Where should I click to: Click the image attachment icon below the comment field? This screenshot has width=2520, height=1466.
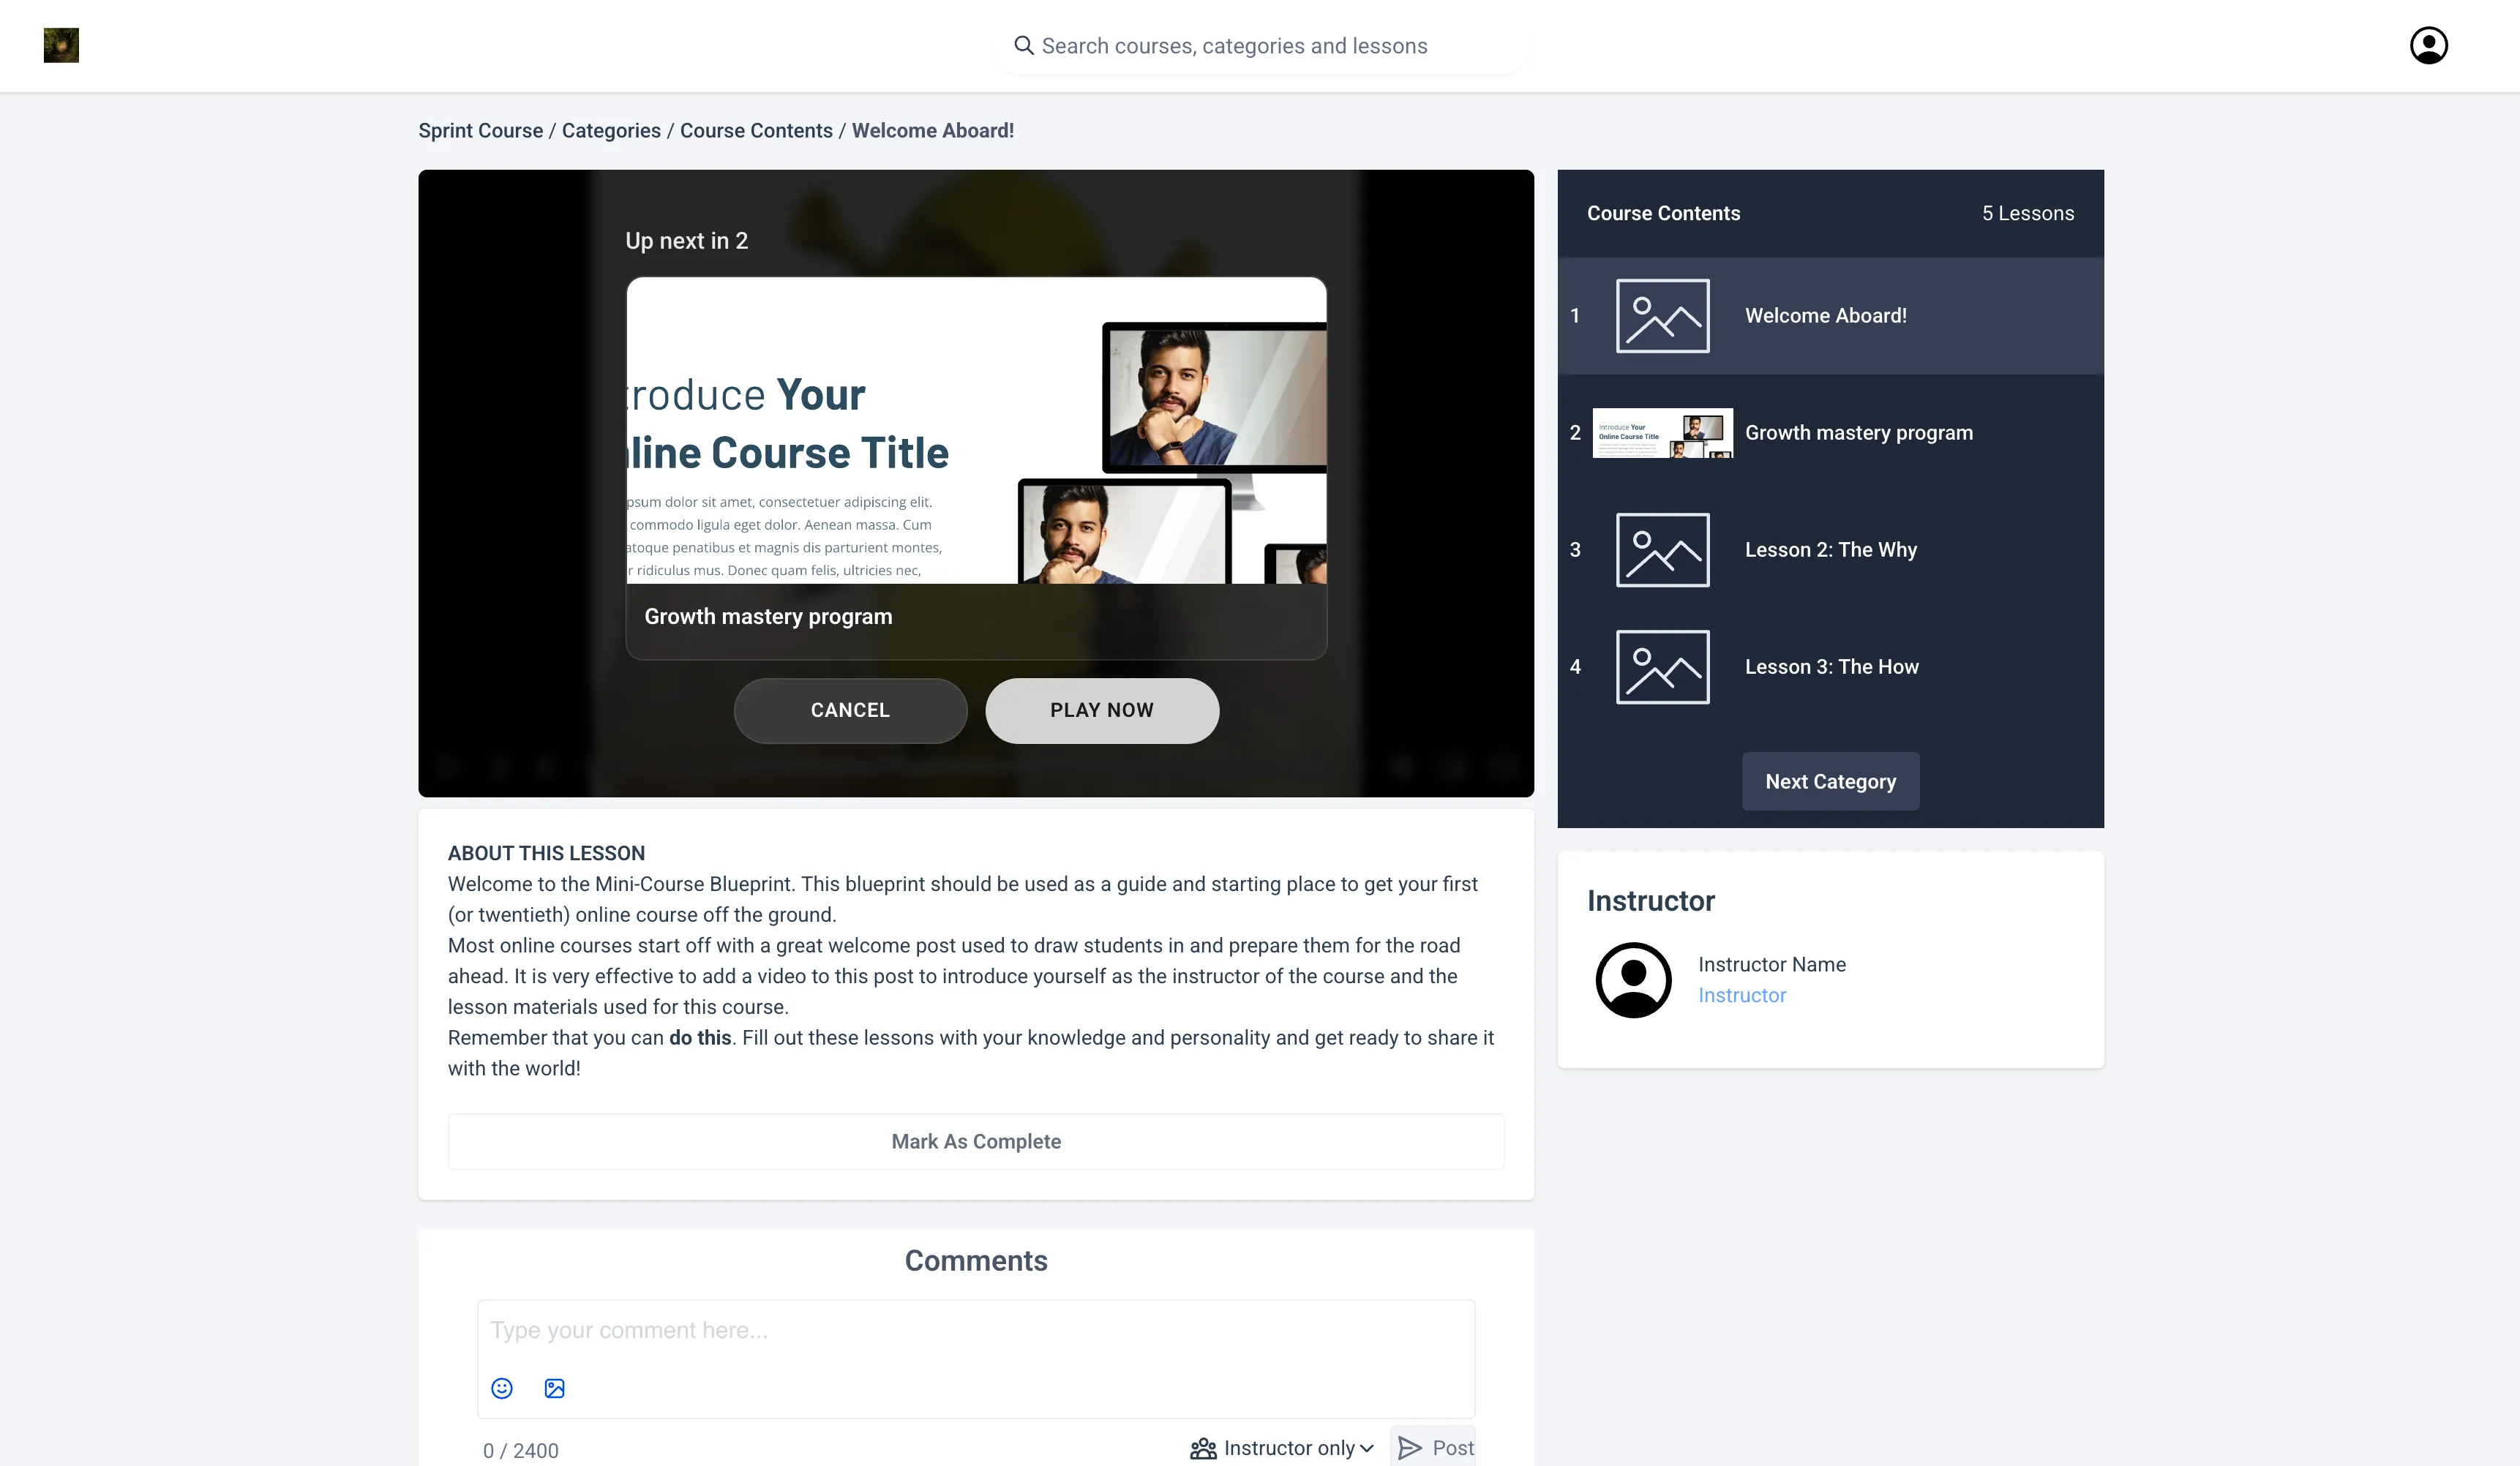[554, 1388]
